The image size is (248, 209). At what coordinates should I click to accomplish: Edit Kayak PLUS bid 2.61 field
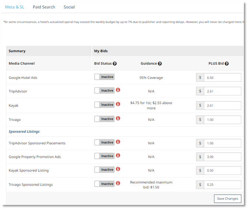223,105
